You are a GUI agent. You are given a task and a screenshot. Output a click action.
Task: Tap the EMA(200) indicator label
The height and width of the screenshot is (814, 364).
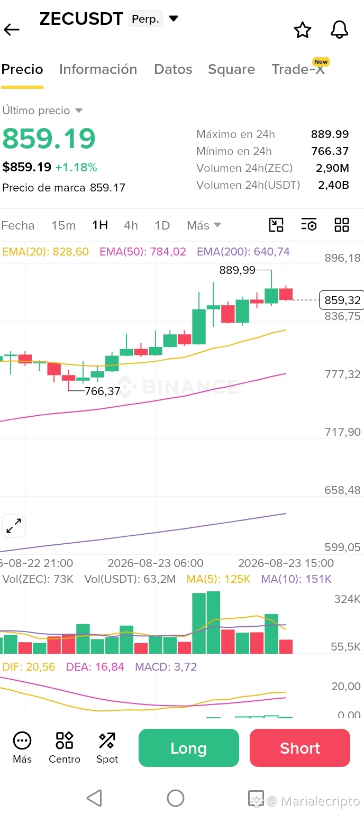[x=243, y=252]
